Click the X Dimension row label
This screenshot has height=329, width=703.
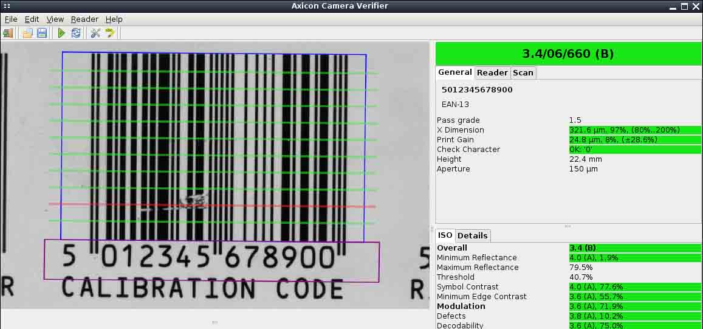[460, 130]
